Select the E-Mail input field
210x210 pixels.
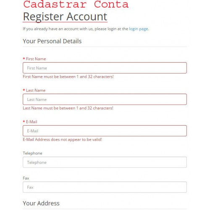(x=105, y=131)
